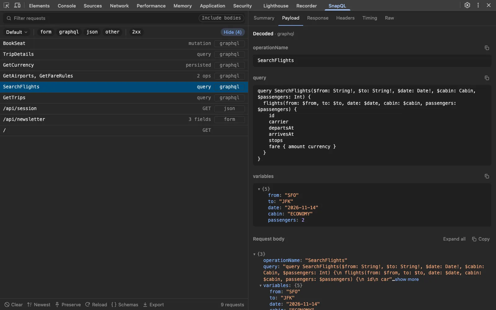Select the GetCurrency persisted request
496x310 pixels.
coord(124,65)
